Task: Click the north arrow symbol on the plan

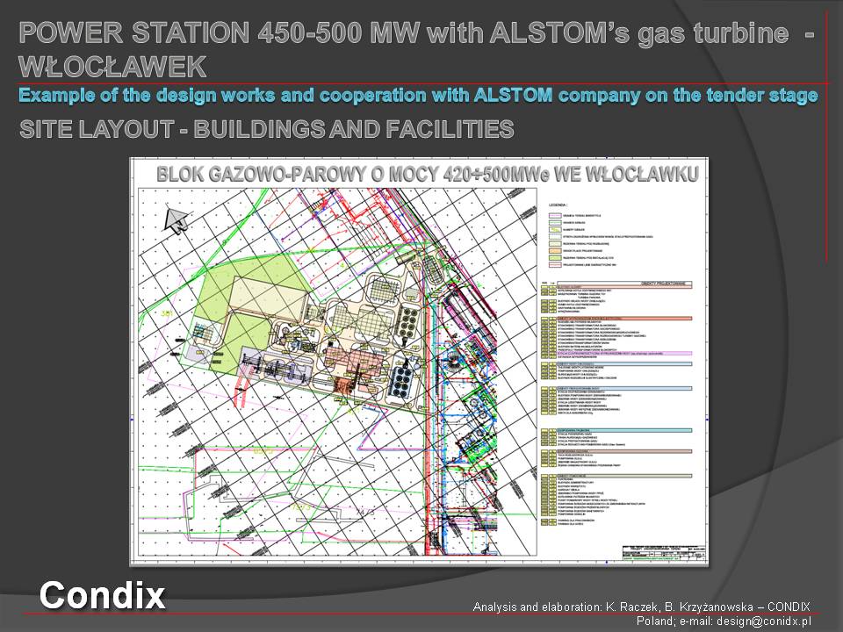Action: 177,219
